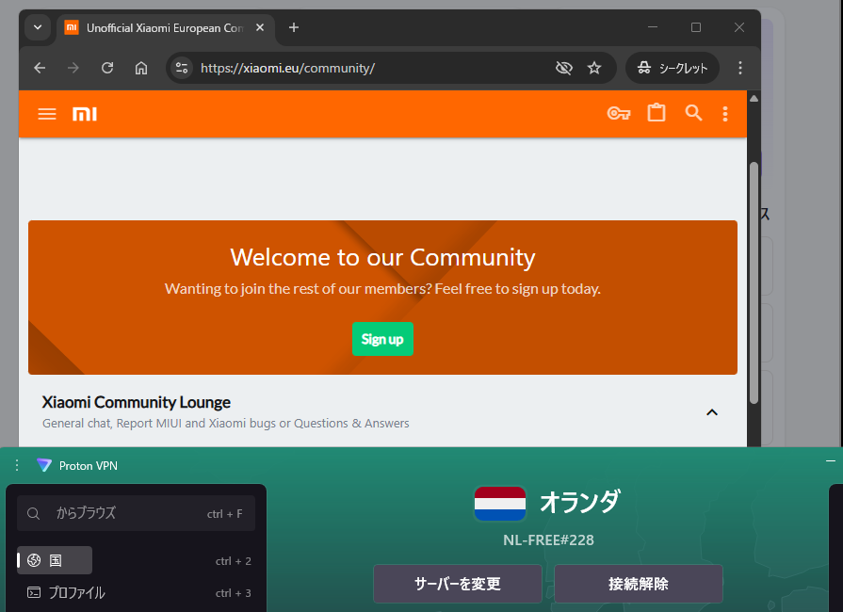Click the green Sign up button
The width and height of the screenshot is (843, 612).
pos(382,339)
